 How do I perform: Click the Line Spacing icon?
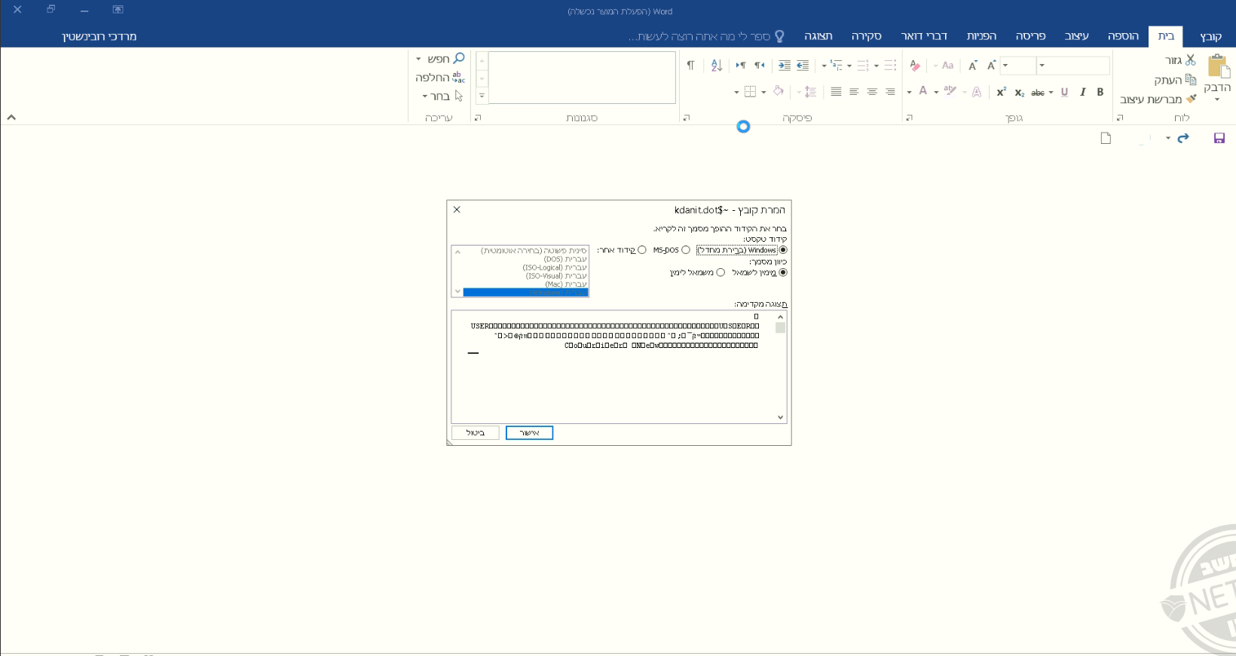(810, 92)
